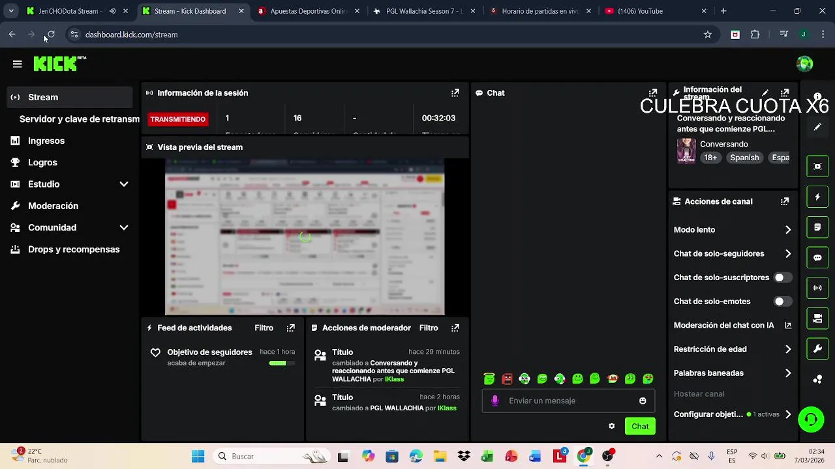Click the info icon in the right sidebar
Image resolution: width=835 pixels, height=469 pixels.
pyautogui.click(x=817, y=96)
